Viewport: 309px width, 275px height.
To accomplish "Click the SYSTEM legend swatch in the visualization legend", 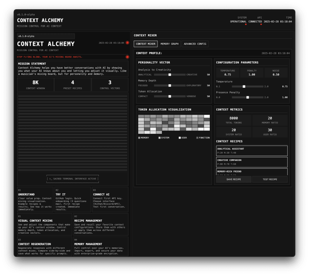I will 160,137.
